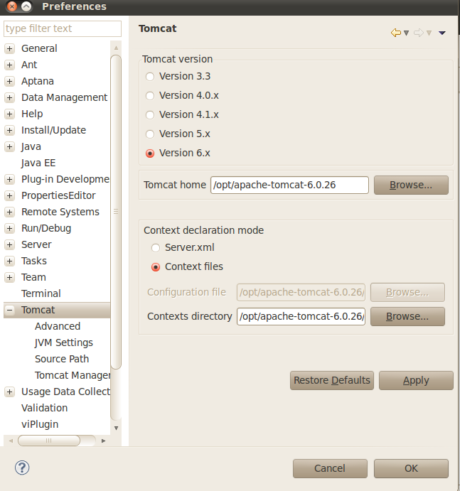Select Tomcat Version 4.0.x

coord(150,95)
